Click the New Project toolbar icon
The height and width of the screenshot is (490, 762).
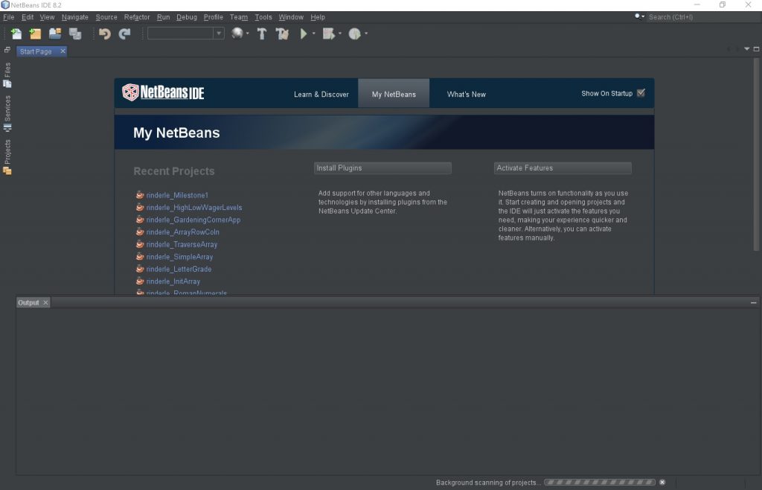coord(36,34)
